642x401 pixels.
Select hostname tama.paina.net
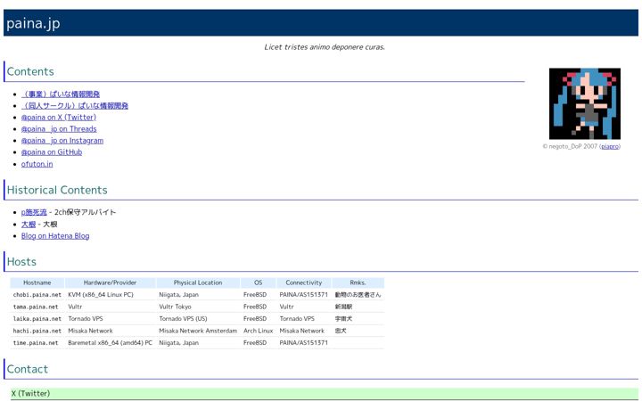tap(36, 307)
